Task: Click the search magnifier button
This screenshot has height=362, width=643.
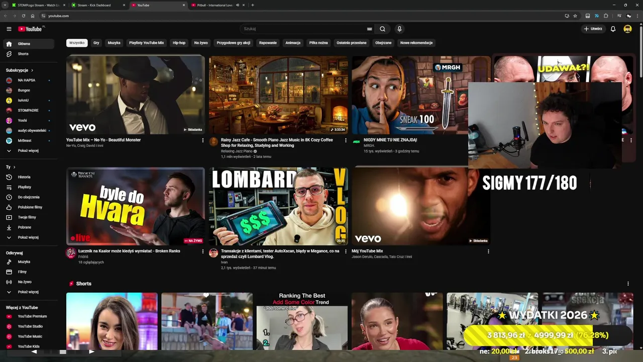Action: 382,29
